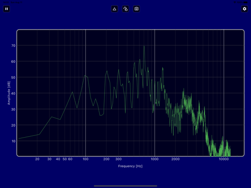This screenshot has width=251, height=188.
Task: Open settings with the gear icon
Action: 245,9
